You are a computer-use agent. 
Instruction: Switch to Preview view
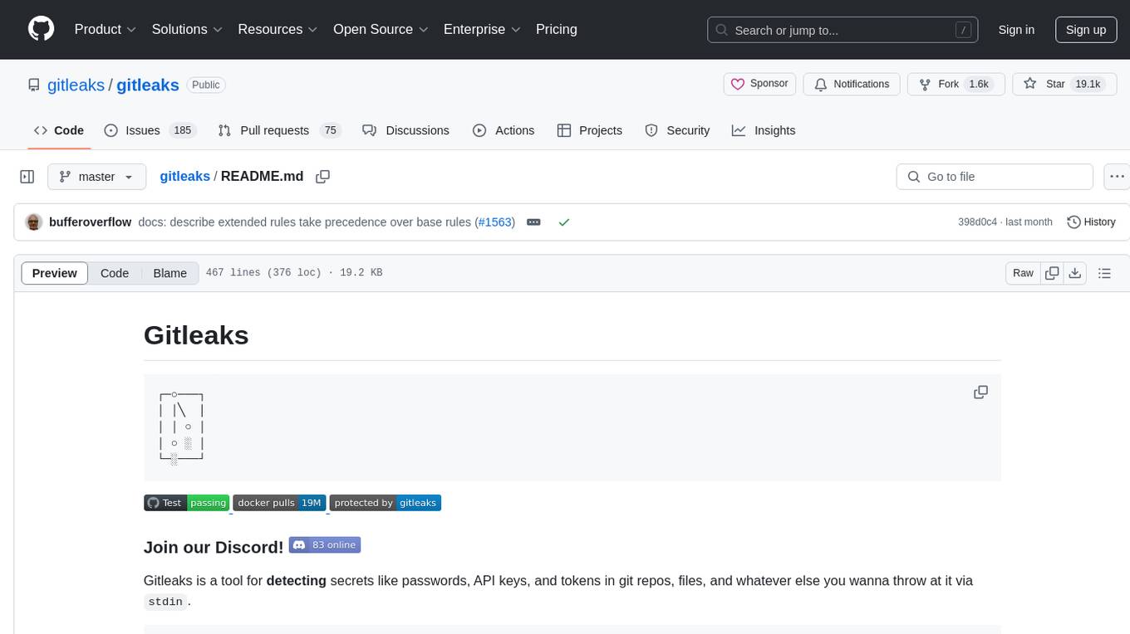[x=54, y=273]
